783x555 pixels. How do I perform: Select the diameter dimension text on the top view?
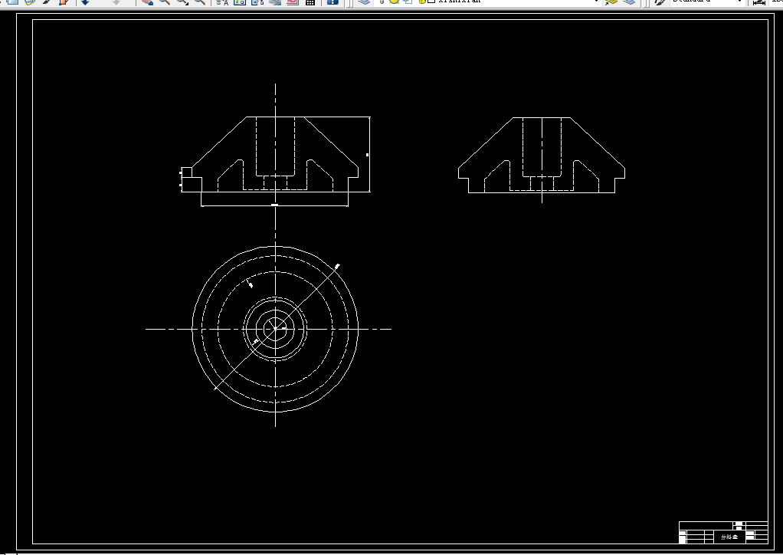338,266
